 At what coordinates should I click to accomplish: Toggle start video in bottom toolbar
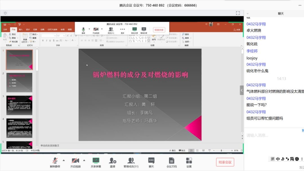click(75, 162)
